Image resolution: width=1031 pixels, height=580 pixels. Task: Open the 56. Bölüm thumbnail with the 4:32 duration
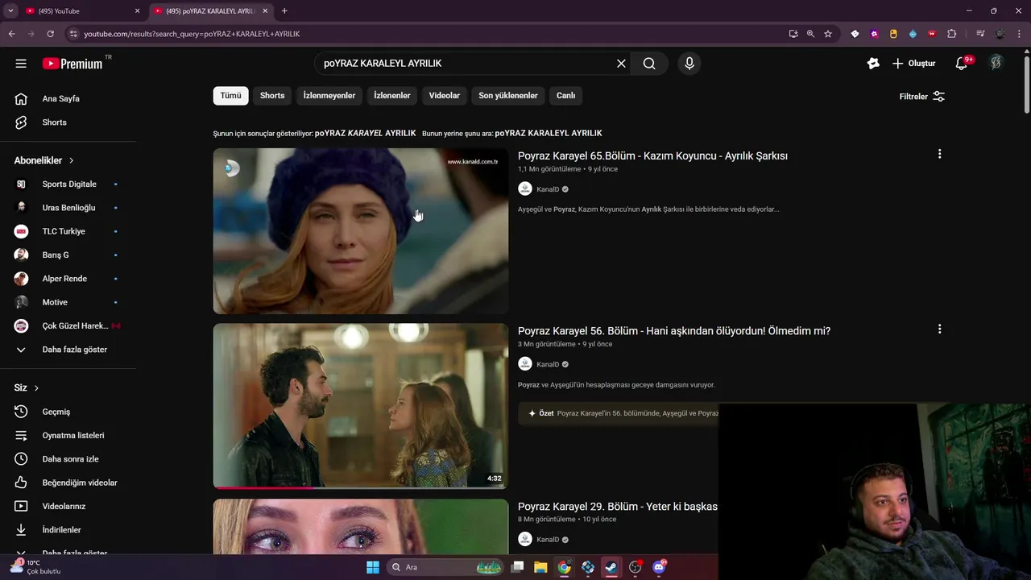[361, 406]
